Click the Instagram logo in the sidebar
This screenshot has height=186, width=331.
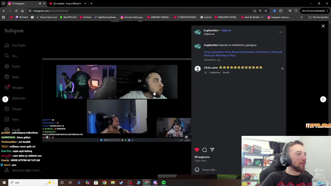(x=14, y=31)
